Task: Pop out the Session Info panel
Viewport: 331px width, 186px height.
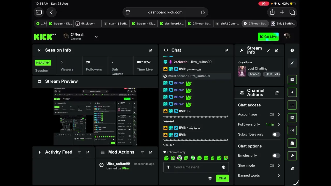Action: point(151,50)
